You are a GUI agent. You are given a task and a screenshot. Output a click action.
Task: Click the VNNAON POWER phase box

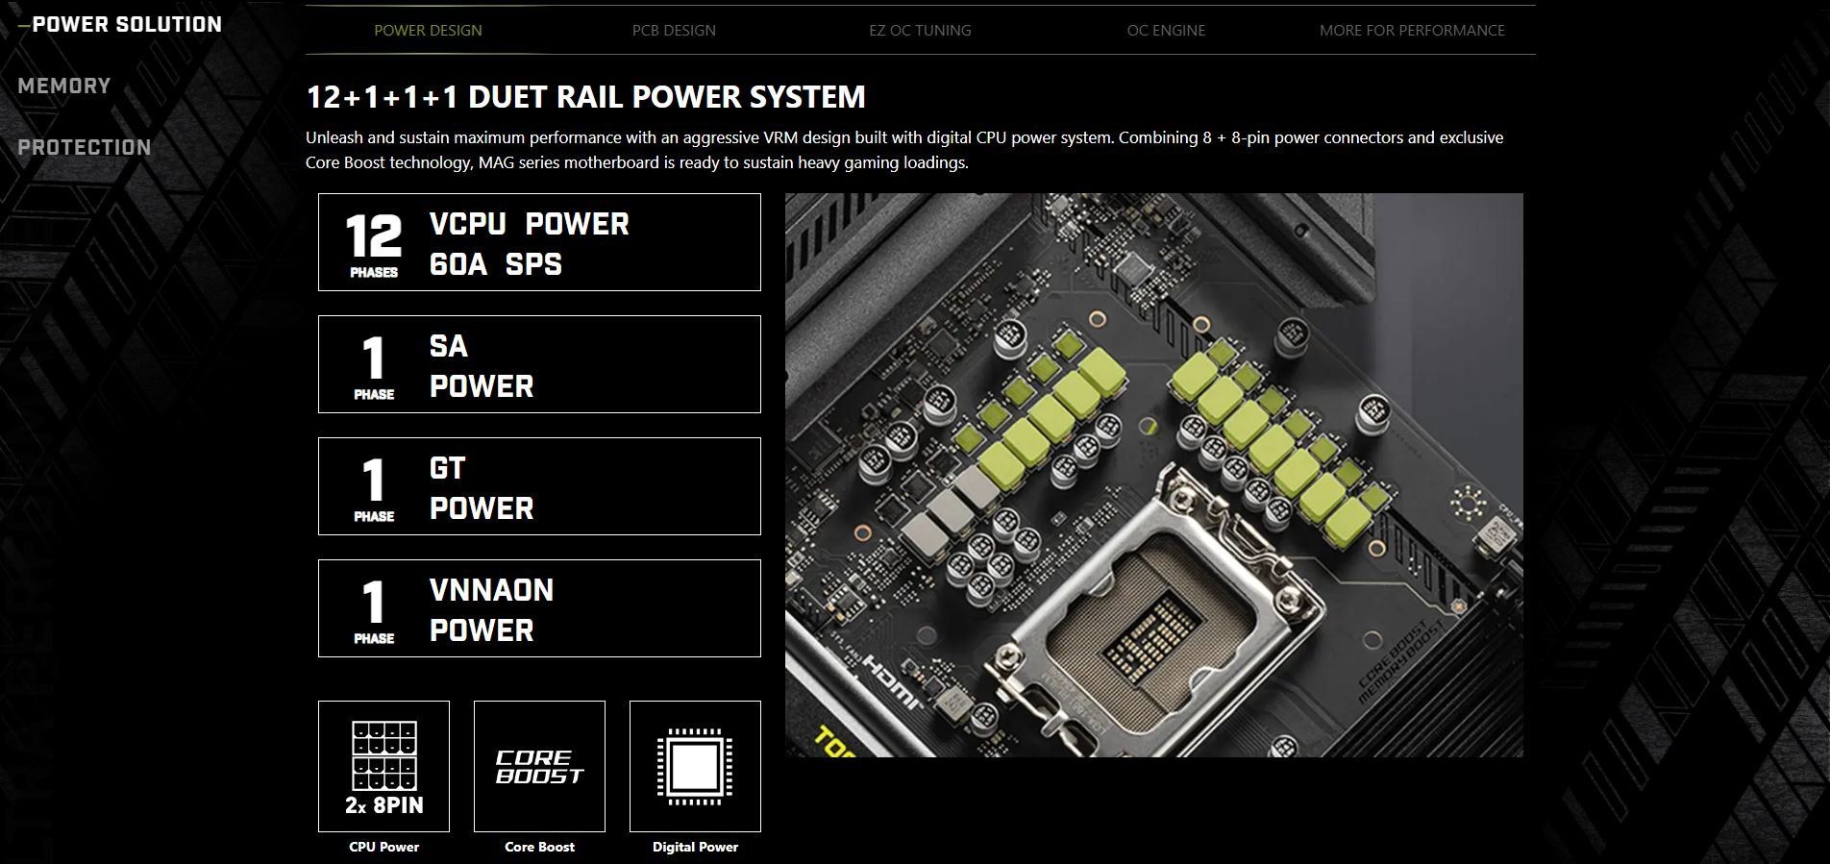point(539,608)
